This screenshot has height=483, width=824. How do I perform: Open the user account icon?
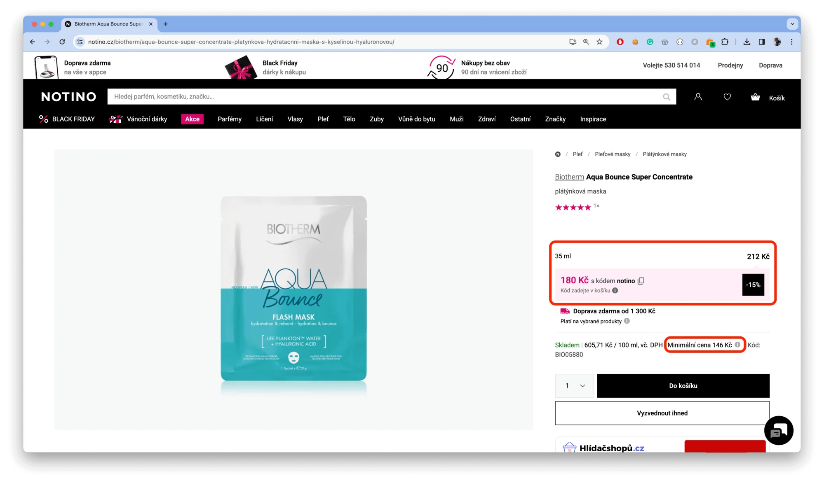pos(698,97)
